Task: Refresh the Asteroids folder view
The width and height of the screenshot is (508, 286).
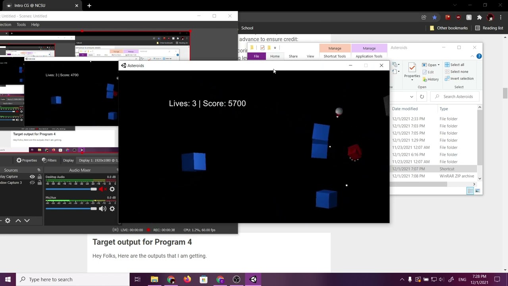Action: click(x=422, y=97)
